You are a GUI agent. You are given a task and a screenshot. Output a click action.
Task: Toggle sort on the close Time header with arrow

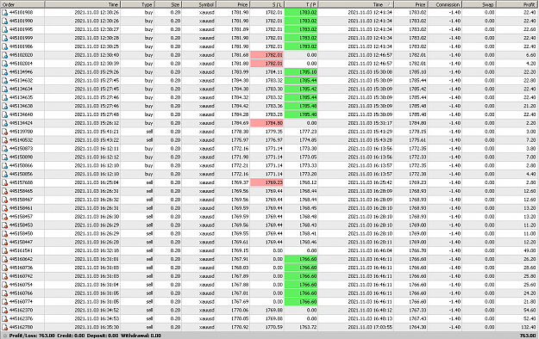click(x=356, y=4)
